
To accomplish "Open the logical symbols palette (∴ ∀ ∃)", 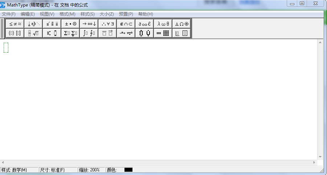I will 107,24.
